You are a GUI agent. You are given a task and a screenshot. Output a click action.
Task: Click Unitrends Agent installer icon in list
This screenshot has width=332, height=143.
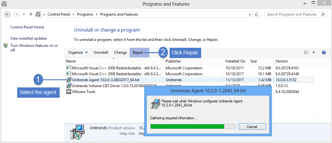click(x=69, y=80)
